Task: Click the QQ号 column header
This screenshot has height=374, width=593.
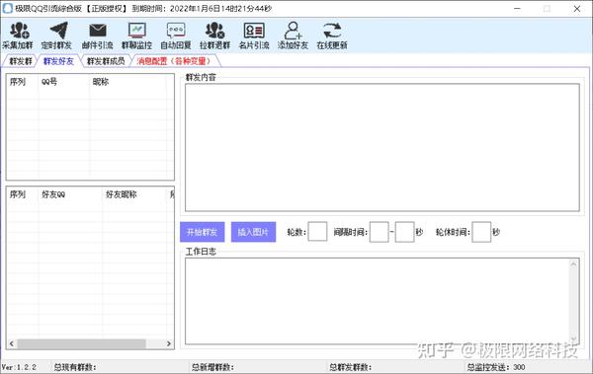Action: click(49, 82)
